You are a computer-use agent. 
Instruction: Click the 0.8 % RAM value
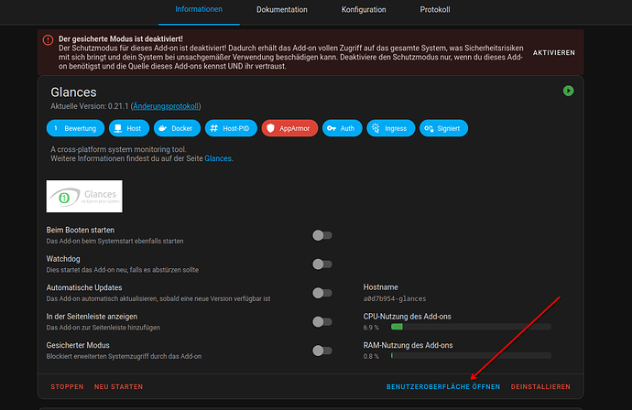(x=371, y=356)
